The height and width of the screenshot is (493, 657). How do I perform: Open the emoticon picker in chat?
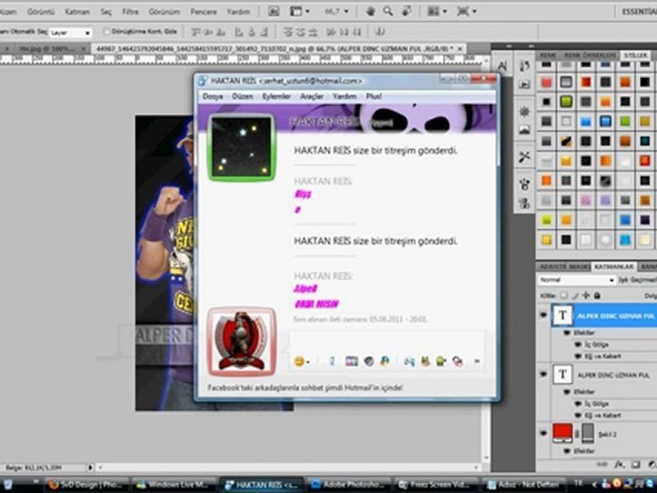point(300,361)
